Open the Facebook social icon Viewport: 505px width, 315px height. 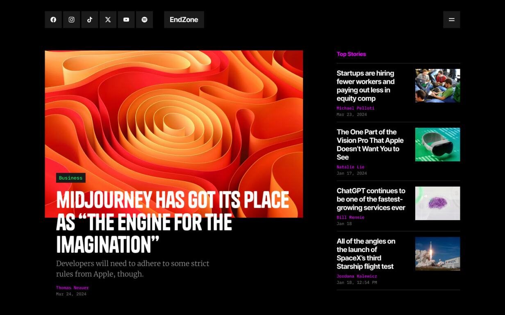(53, 20)
